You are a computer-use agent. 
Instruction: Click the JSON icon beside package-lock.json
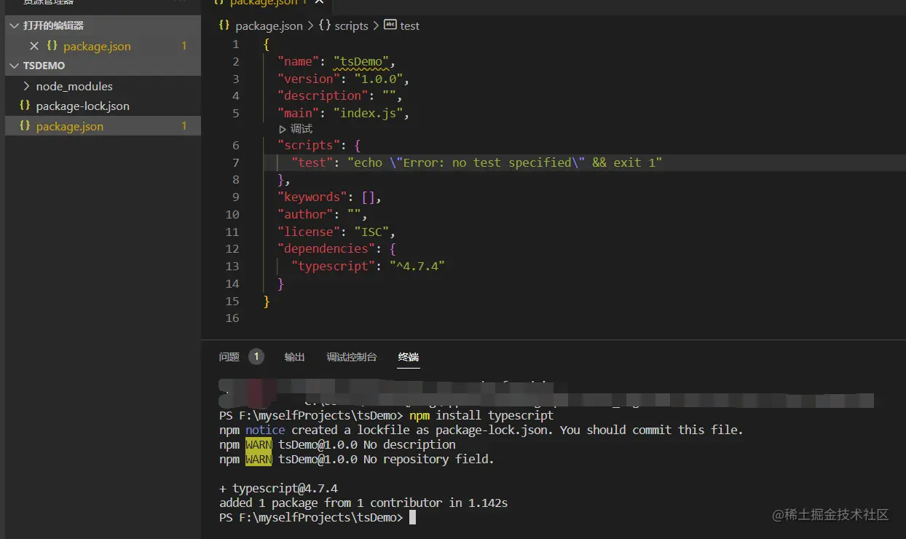tap(25, 106)
